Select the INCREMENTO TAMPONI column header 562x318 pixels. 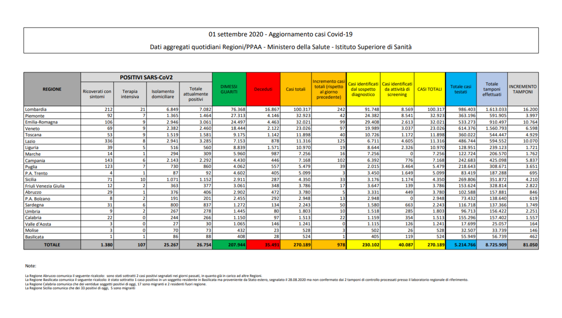pos(523,89)
